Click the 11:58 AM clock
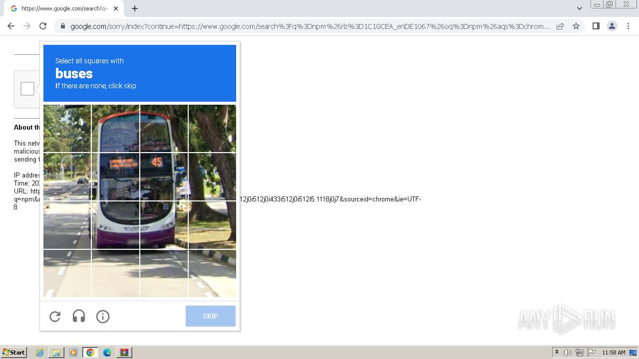Image resolution: width=639 pixels, height=359 pixels. 614,353
